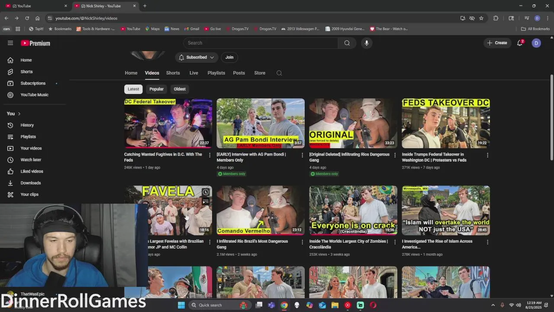The width and height of the screenshot is (554, 312).
Task: Open the account avatar menu
Action: 536,43
